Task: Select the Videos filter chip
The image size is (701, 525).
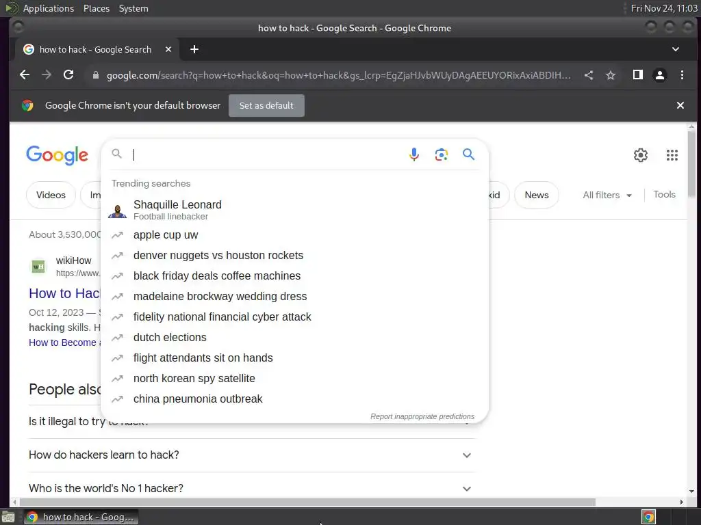Action: (51, 195)
